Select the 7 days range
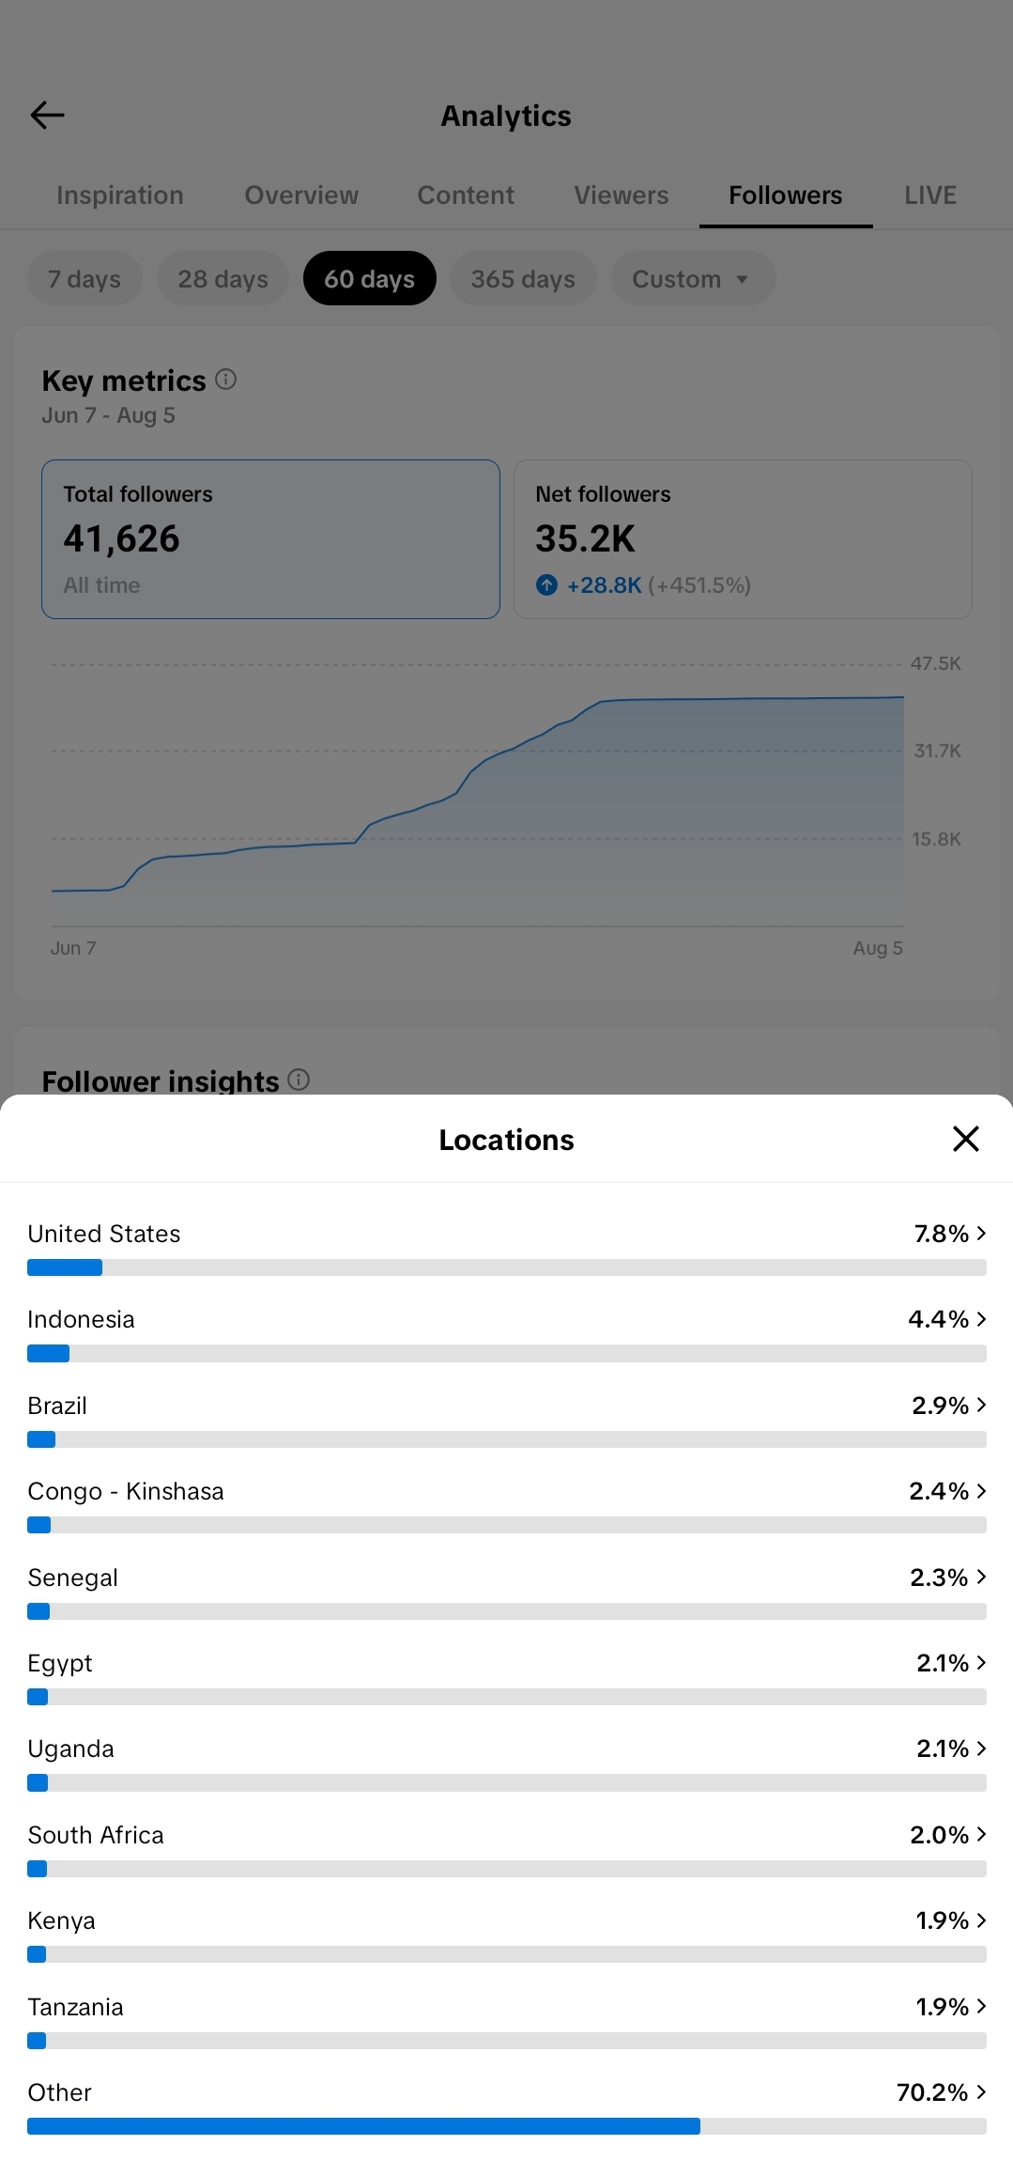 click(84, 278)
